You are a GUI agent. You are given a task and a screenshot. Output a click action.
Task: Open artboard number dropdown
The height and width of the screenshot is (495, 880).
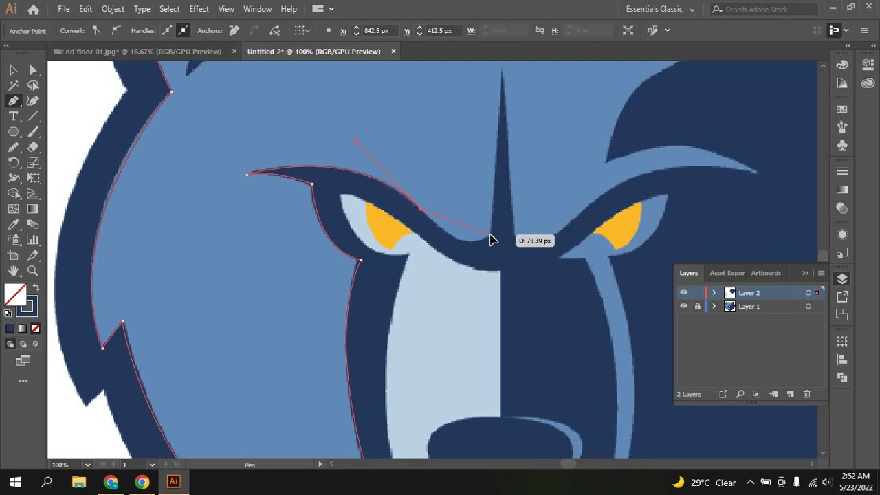pos(152,465)
